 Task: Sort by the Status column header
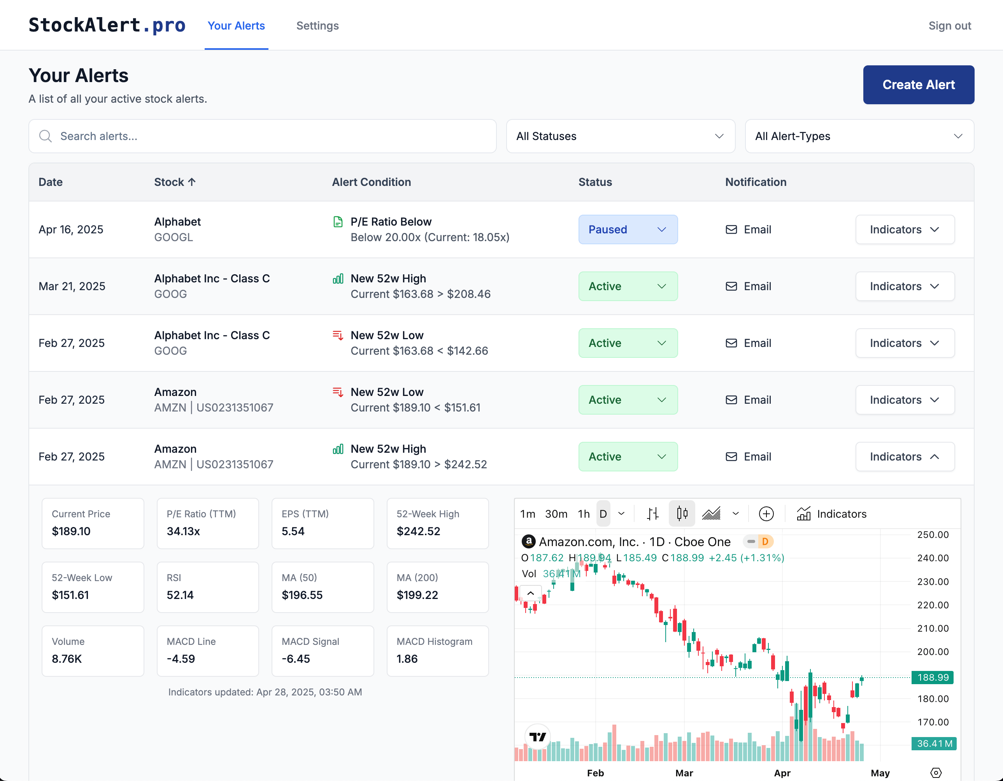(x=595, y=182)
